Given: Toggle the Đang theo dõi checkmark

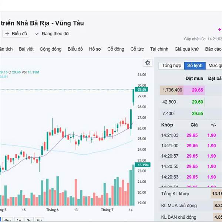Looking at the screenshot, I should [37, 34].
